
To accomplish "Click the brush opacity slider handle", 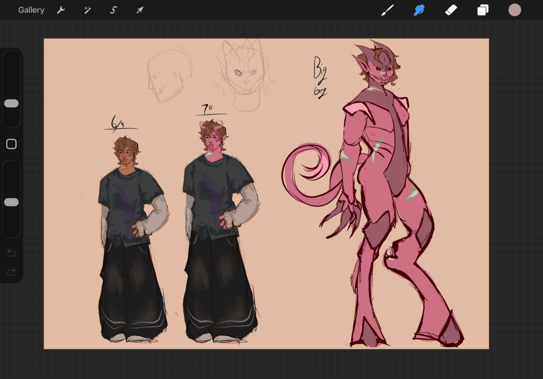I will click(x=12, y=202).
